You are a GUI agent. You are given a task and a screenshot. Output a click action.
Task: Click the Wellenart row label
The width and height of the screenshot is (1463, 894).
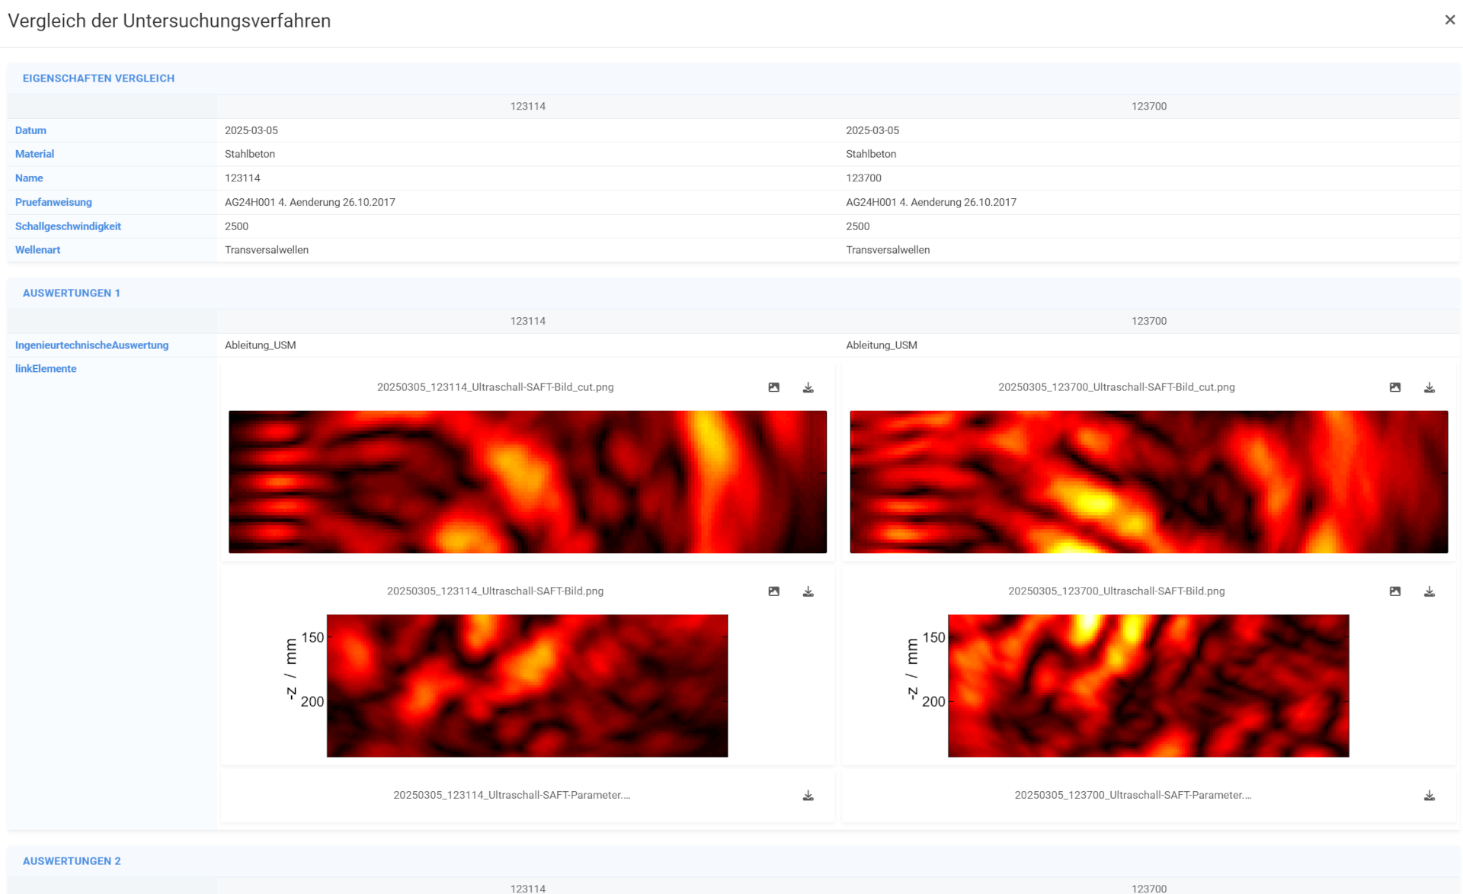pyautogui.click(x=37, y=249)
